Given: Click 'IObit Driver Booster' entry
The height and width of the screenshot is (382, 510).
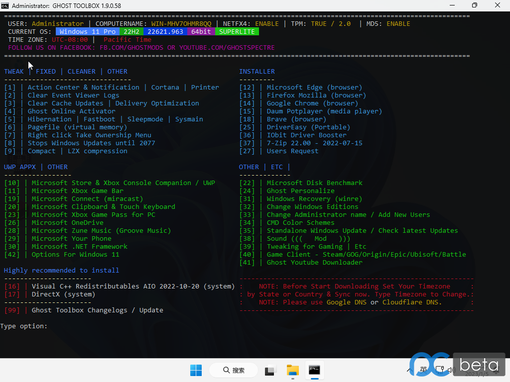Looking at the screenshot, I should (x=306, y=135).
